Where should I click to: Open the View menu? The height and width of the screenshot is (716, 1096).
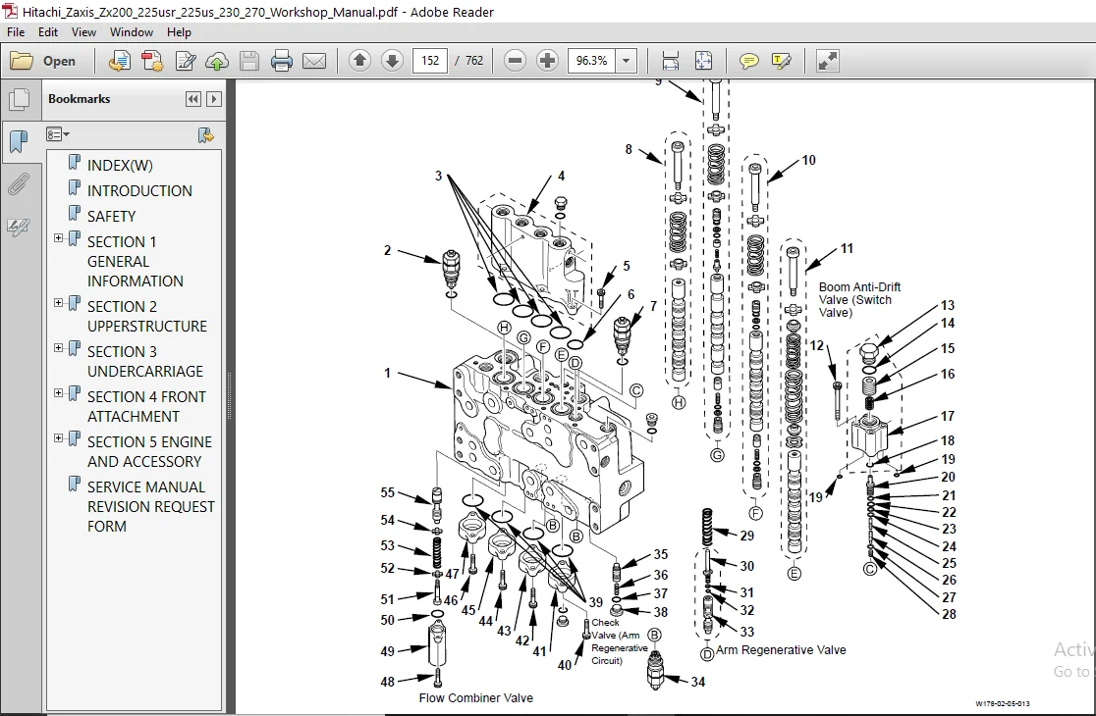[83, 32]
